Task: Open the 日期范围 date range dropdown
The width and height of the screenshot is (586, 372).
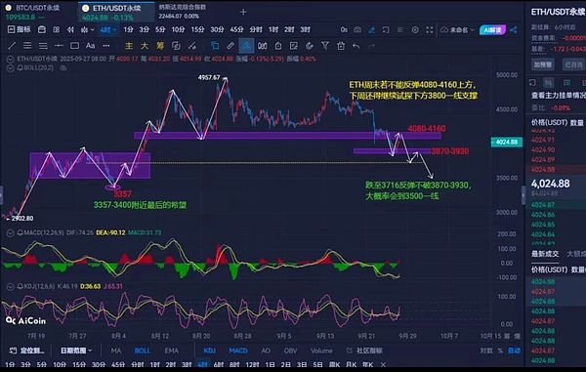Action: 76,351
